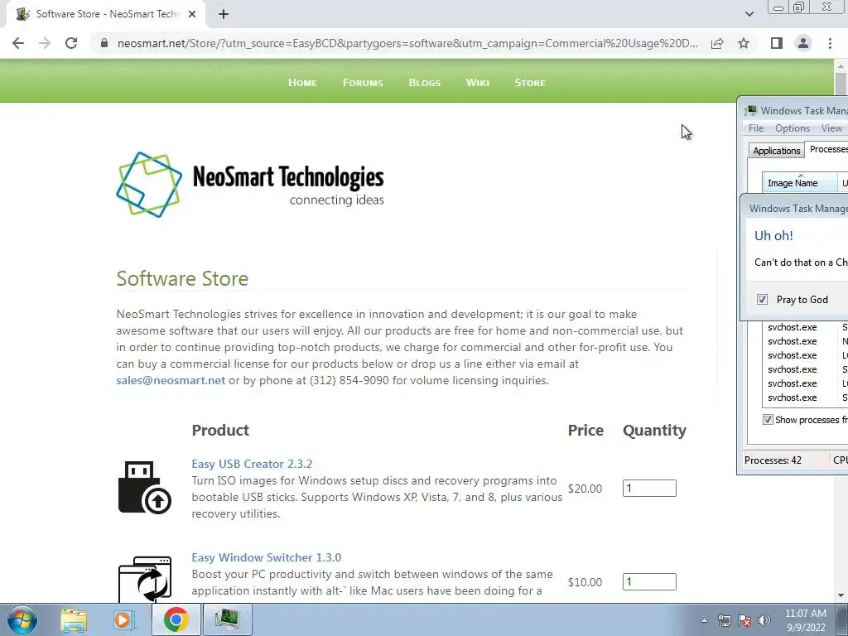Open the Chrome profile avatar
Viewport: 848px width, 636px height.
click(803, 43)
